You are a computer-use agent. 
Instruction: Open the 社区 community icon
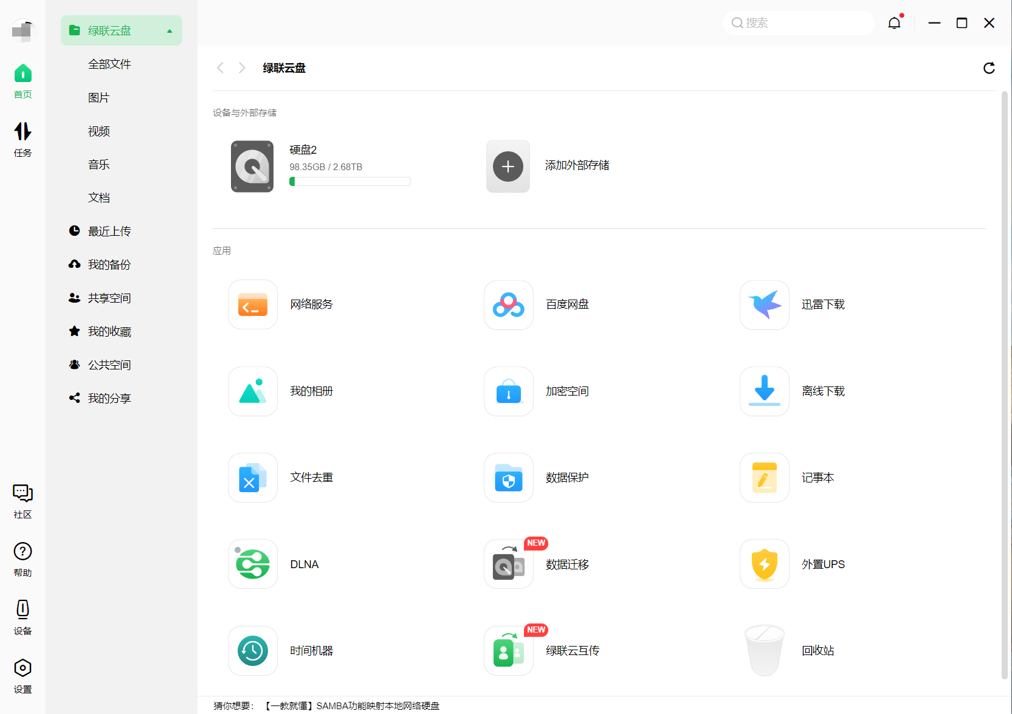(x=23, y=501)
